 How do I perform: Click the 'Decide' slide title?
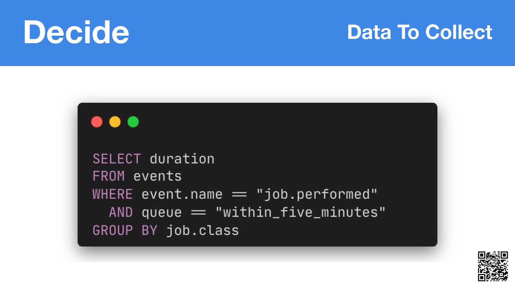pyautogui.click(x=76, y=32)
